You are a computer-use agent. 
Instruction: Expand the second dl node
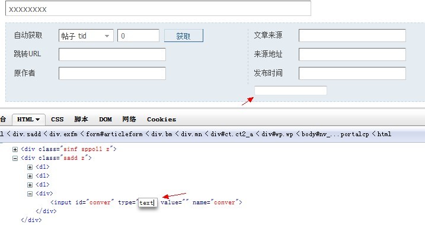30,176
